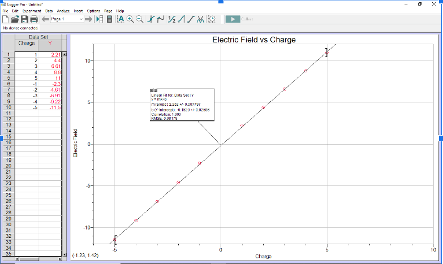Click the Data Set table title
Image resolution: width=443 pixels, height=264 pixels.
(x=38, y=37)
